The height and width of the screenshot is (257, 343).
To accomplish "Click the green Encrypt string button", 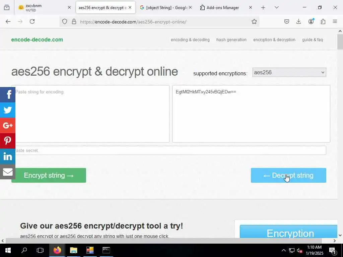I will tap(49, 175).
